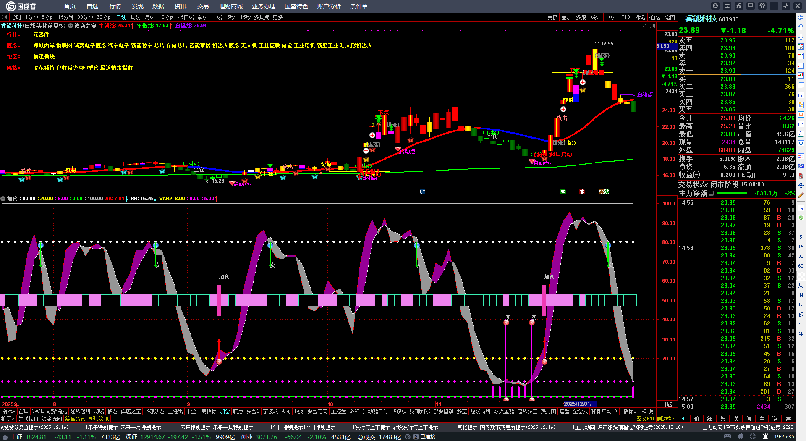Open the colored grid table icon in sidebar

801,56
